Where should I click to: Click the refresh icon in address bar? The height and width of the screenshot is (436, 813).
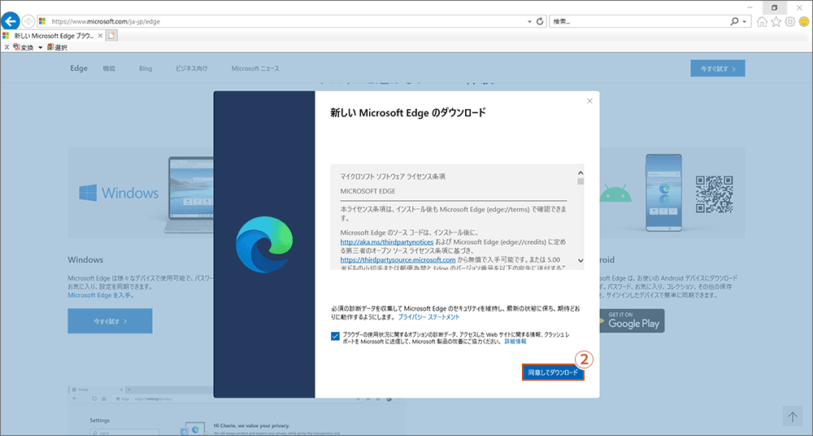pyautogui.click(x=540, y=21)
